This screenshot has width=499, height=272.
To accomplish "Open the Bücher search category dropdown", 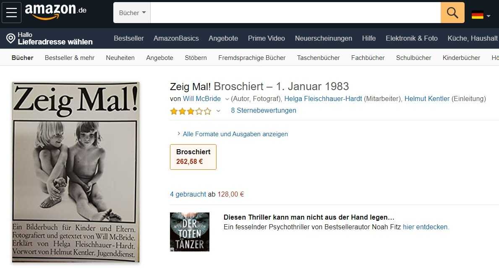I will coord(132,13).
